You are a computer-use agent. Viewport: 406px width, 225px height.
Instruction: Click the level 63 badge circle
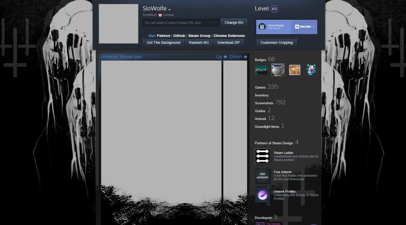274,9
